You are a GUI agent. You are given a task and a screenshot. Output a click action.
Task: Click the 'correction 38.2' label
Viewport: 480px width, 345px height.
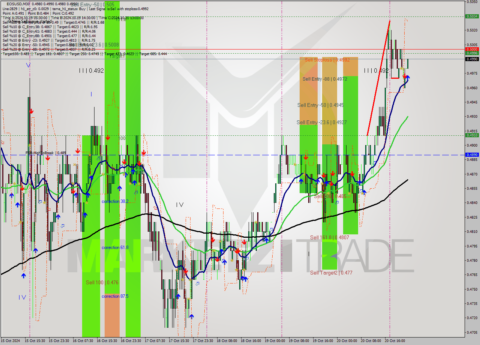(x=115, y=201)
